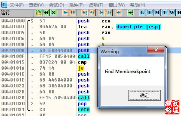Click the close program green X icon
Screen dimensions: 181x116
(x=54, y=12)
